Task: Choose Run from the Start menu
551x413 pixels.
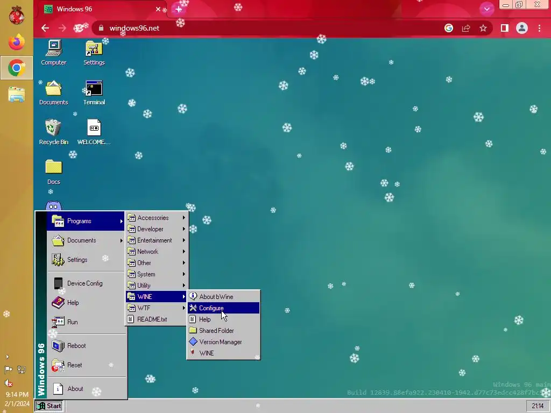Action: (86, 322)
